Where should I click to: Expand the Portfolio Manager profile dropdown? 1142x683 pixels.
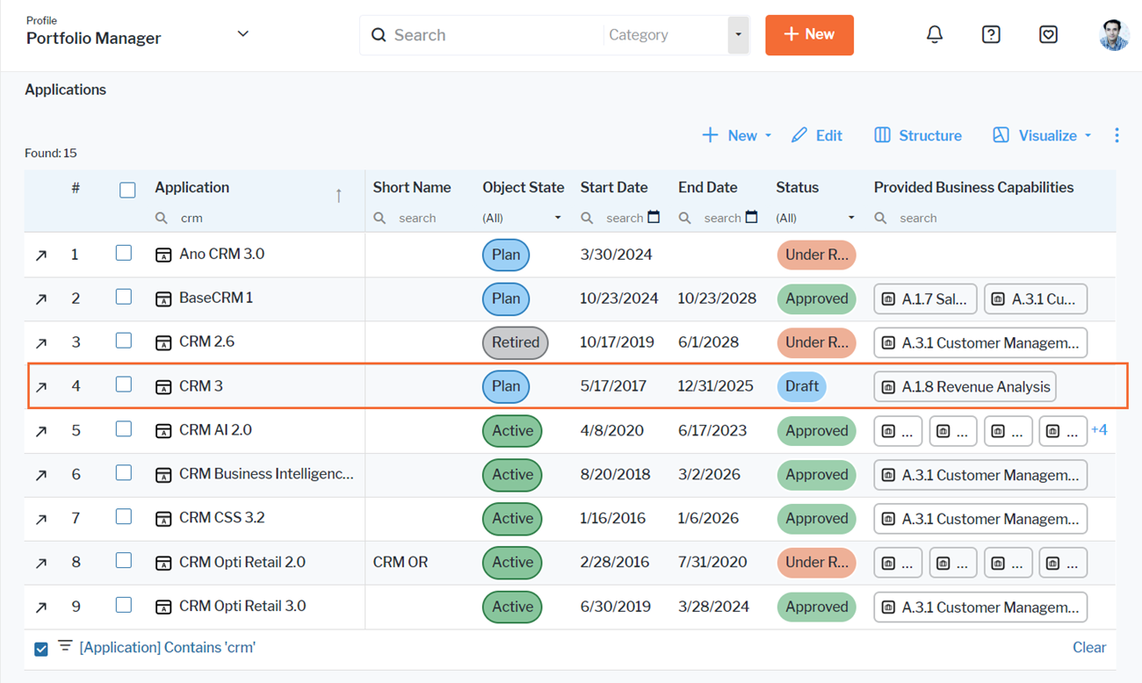click(243, 34)
